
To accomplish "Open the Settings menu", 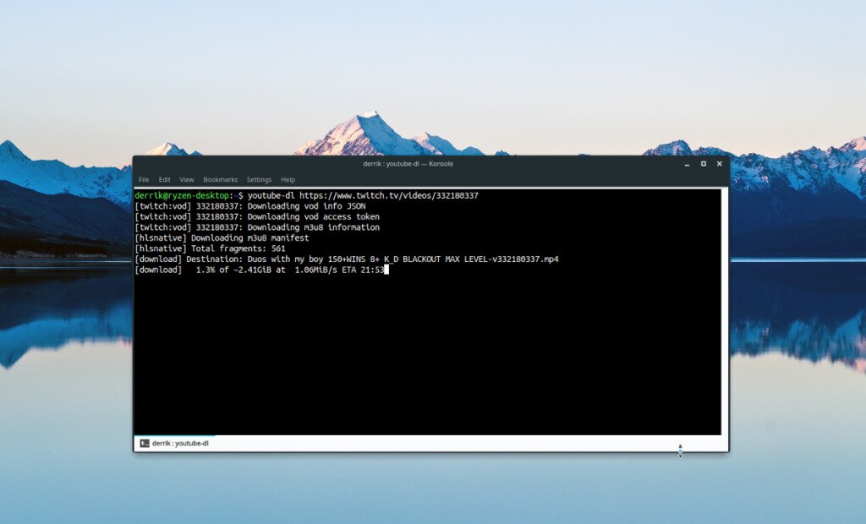I will coord(259,179).
